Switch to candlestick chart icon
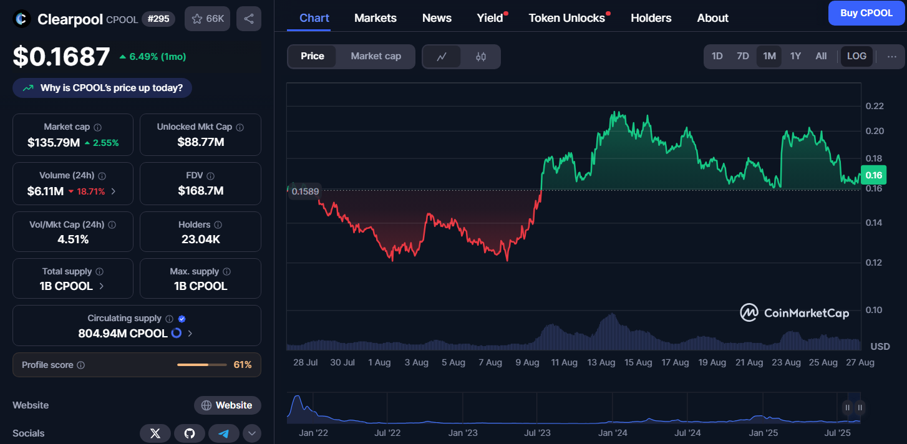This screenshot has width=907, height=444. click(x=480, y=57)
